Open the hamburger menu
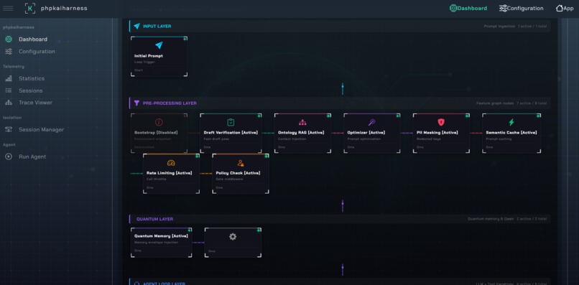Viewport: 579px width, 285px height. pos(8,8)
